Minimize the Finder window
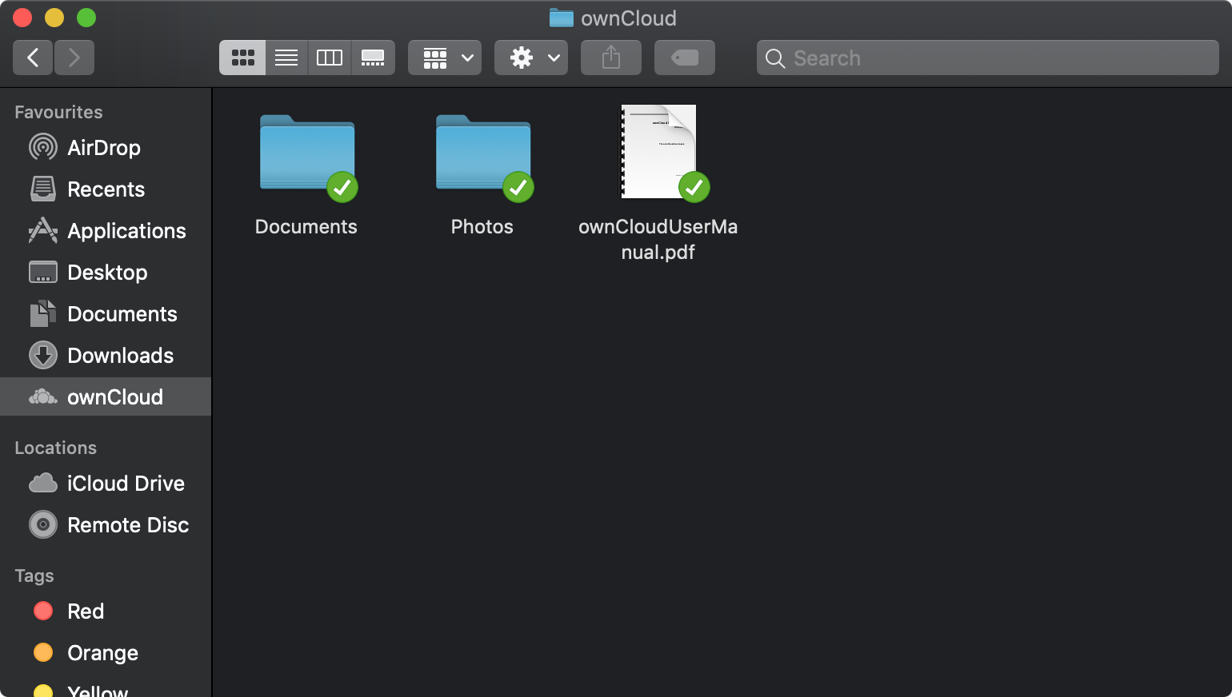The image size is (1232, 697). pos(54,18)
